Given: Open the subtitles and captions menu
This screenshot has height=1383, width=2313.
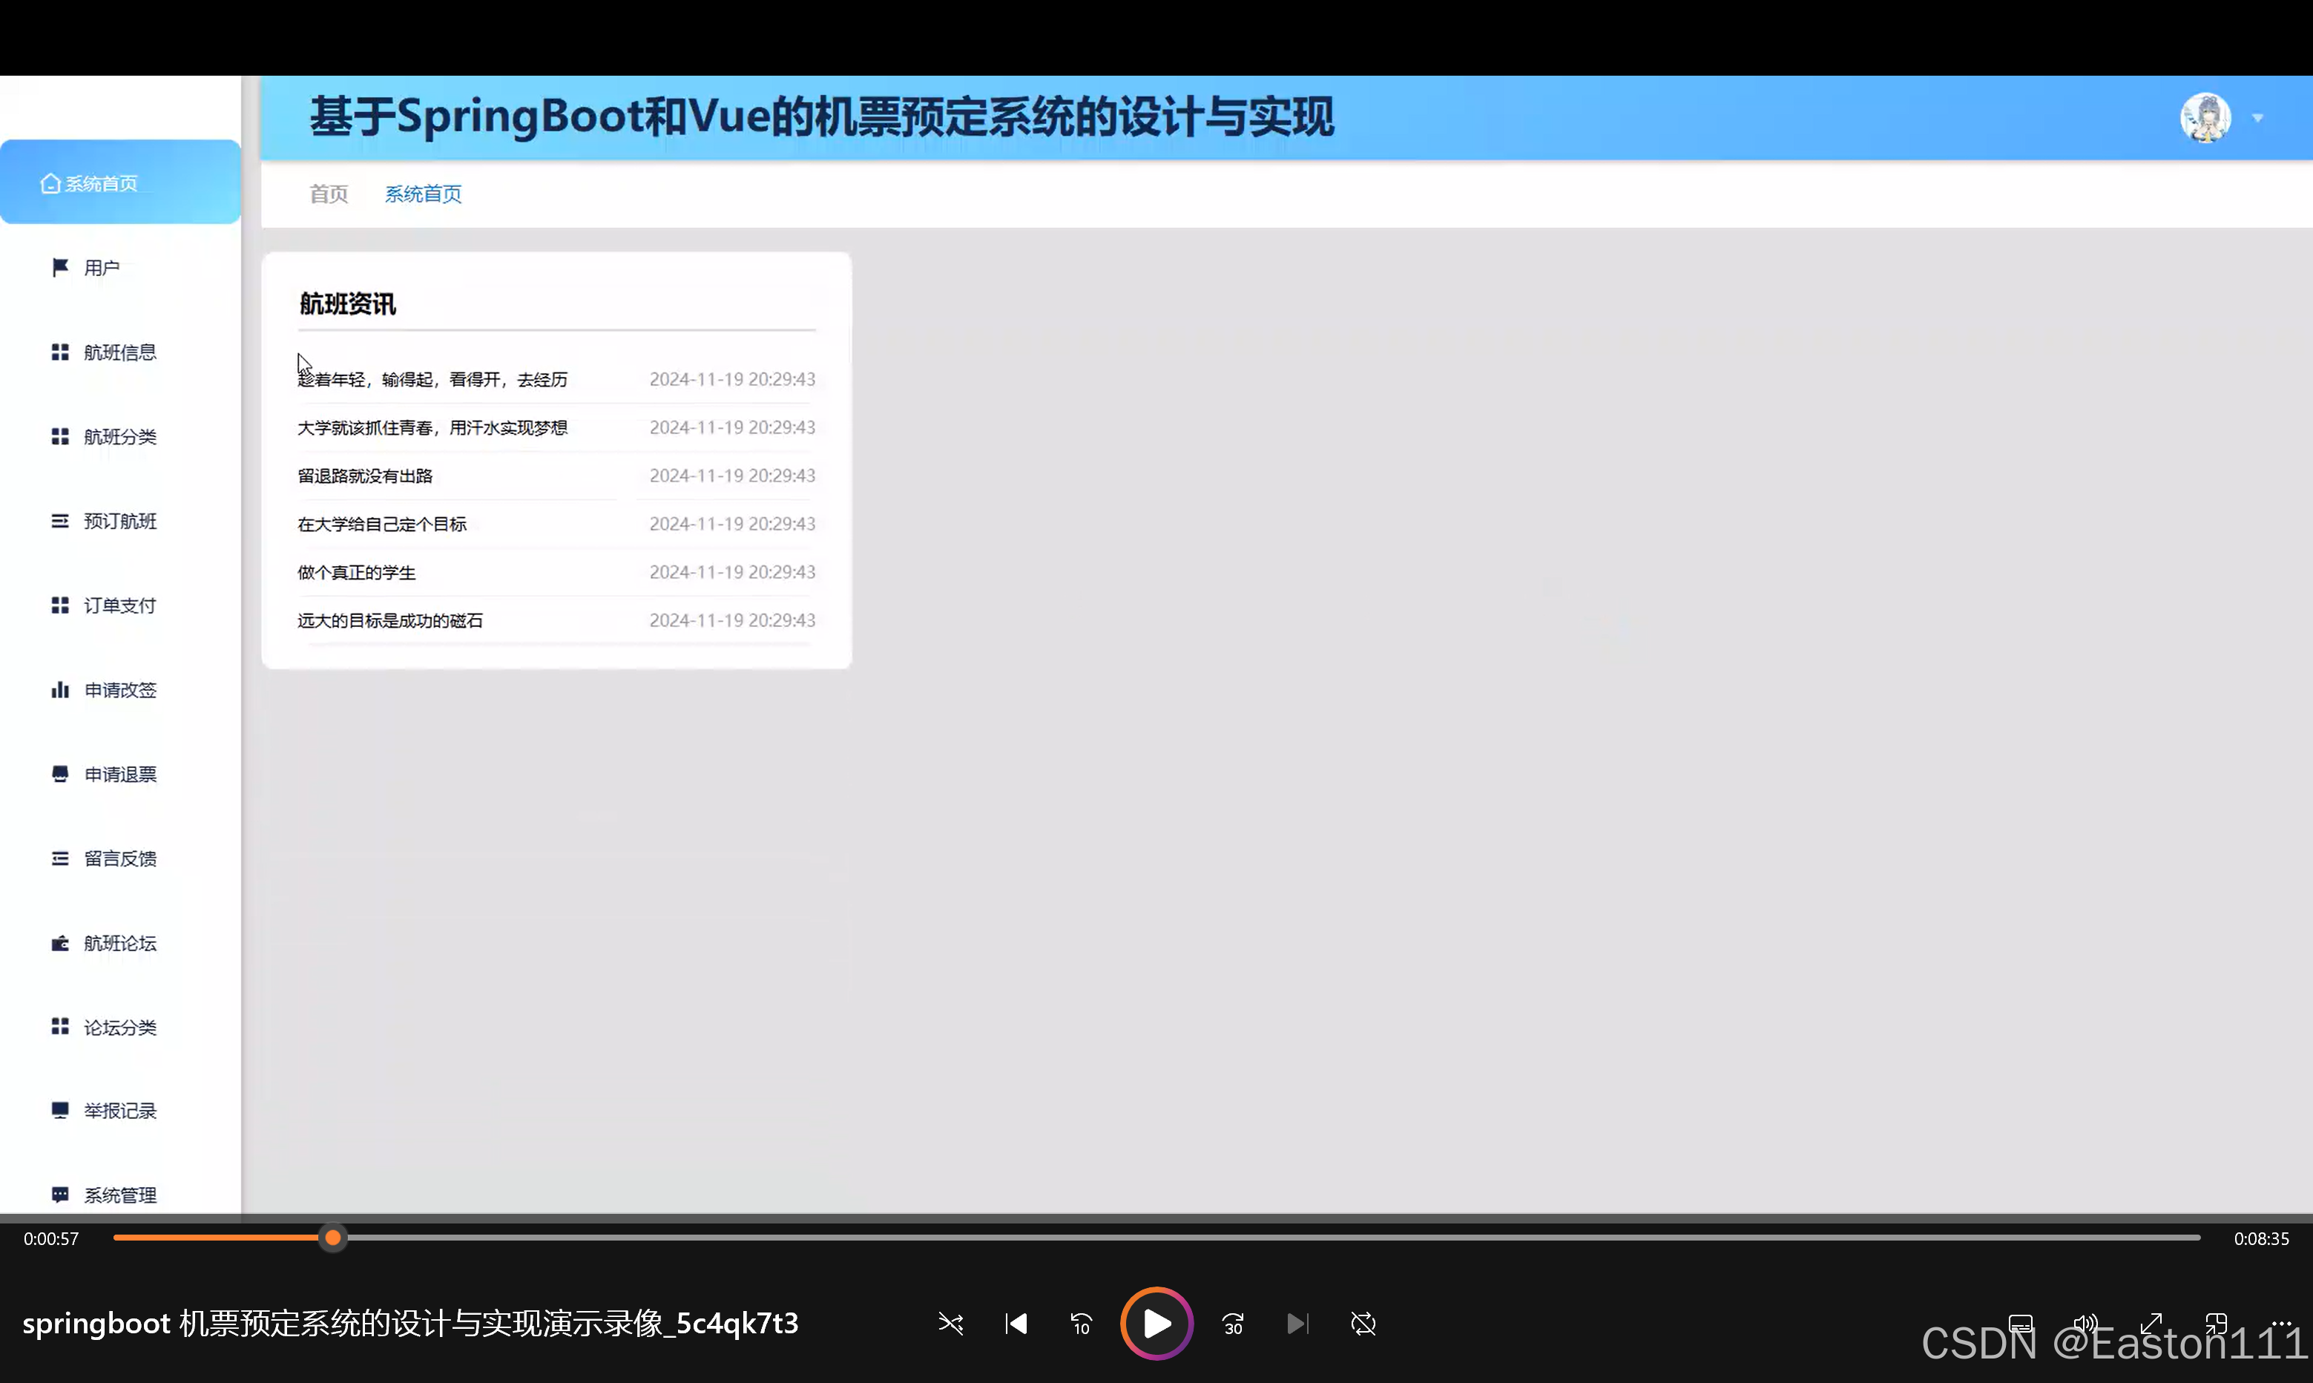Looking at the screenshot, I should point(2021,1324).
